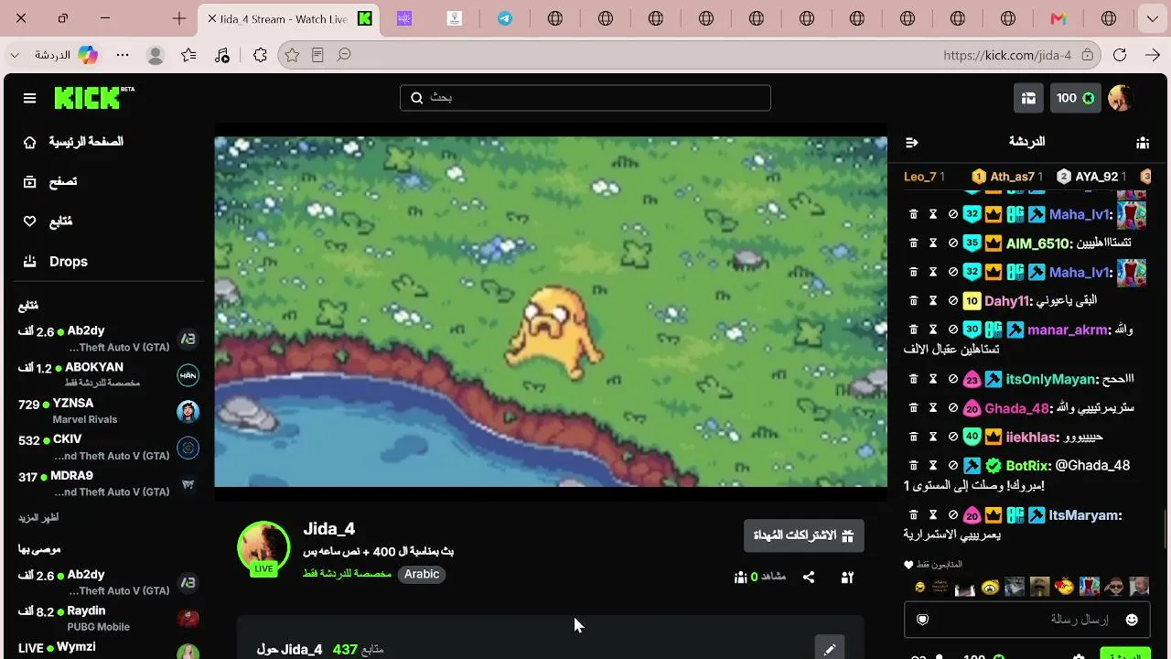This screenshot has width=1171, height=659.
Task: Open browser extensions puzzle icon
Action: click(x=260, y=55)
